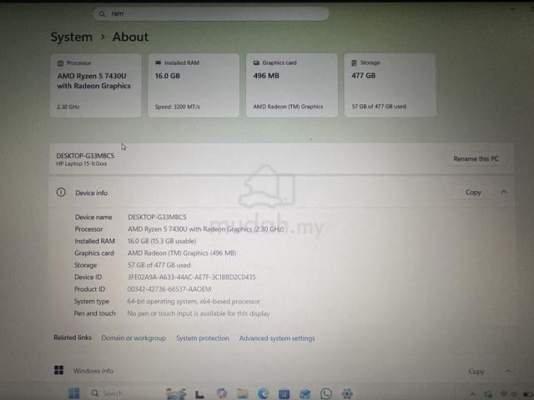Select 'AMD Radeon (TM) Graphics (496 MB)' text
Image resolution: width=534 pixels, height=400 pixels.
pos(182,253)
